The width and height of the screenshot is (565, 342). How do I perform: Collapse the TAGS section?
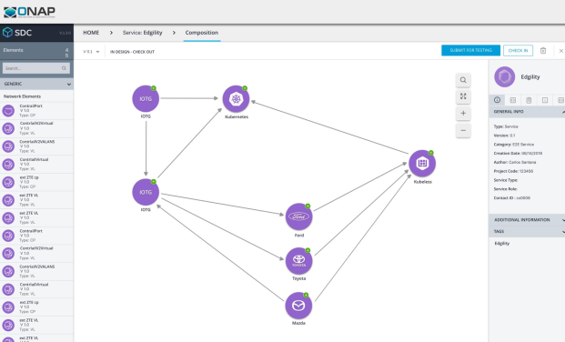pos(527,231)
